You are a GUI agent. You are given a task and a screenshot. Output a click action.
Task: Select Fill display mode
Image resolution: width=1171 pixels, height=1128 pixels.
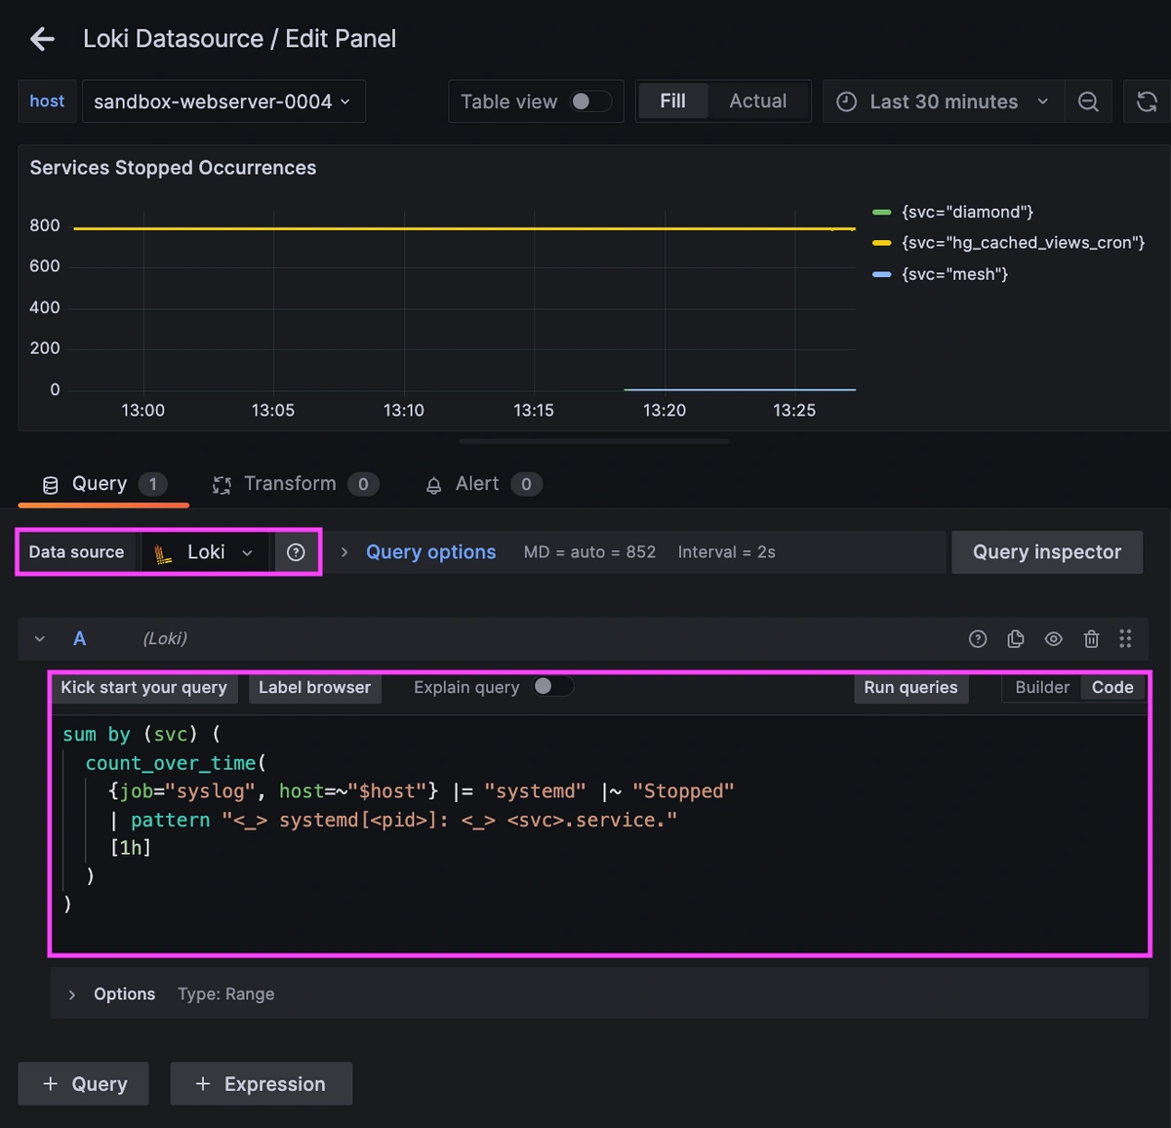click(672, 101)
